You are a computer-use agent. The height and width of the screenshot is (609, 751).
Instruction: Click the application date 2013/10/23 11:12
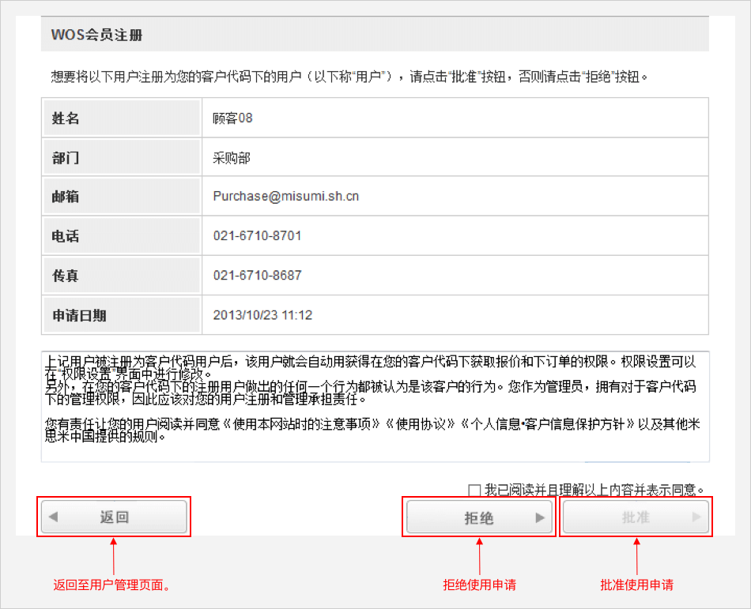262,314
